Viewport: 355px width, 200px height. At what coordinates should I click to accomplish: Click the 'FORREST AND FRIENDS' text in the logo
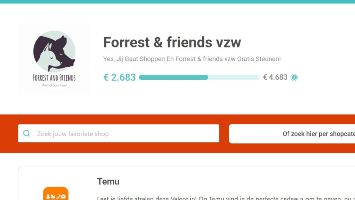54,78
